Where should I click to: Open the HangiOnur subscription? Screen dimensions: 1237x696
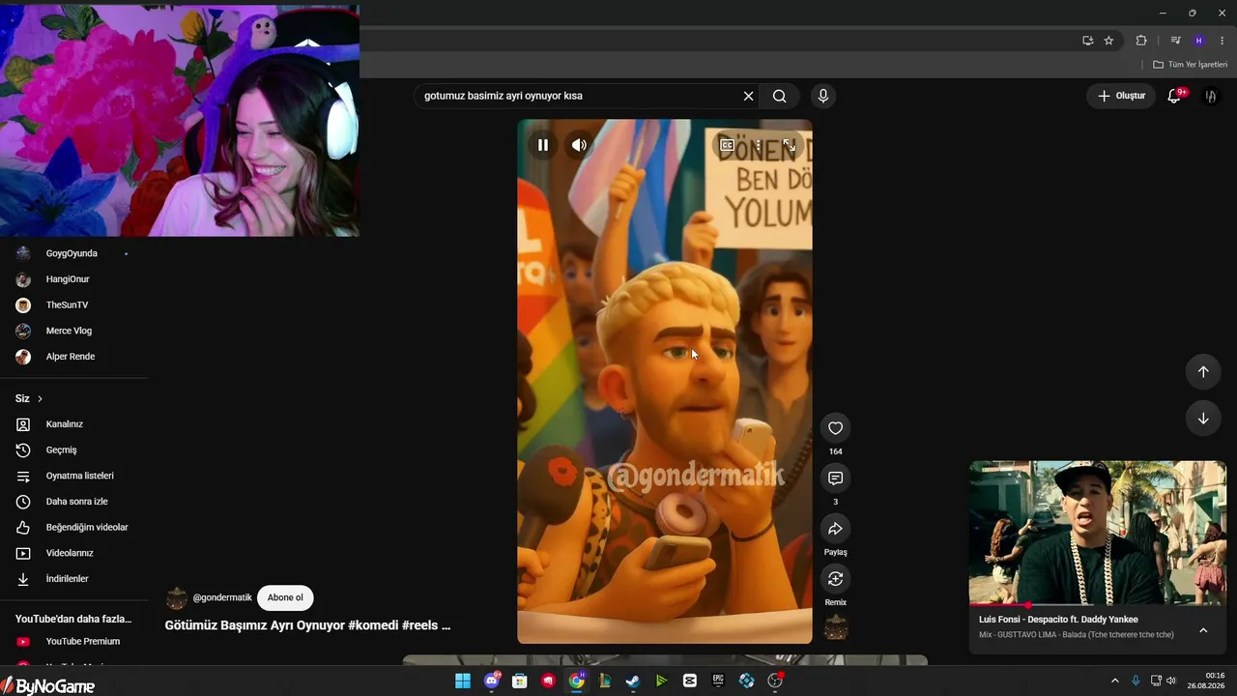coord(68,279)
